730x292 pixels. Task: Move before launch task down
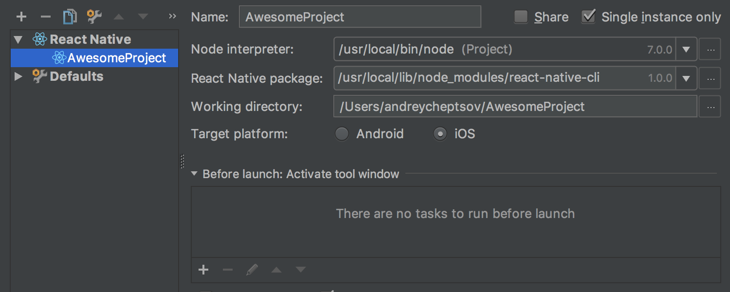(301, 270)
